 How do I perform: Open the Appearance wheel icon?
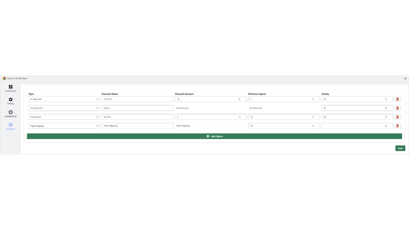point(10,112)
